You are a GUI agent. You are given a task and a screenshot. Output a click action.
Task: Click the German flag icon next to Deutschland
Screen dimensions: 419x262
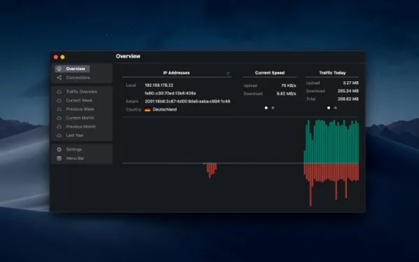[x=148, y=109]
